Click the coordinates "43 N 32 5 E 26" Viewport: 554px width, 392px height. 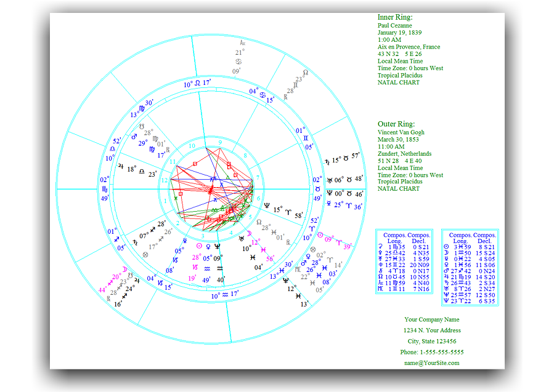point(399,54)
